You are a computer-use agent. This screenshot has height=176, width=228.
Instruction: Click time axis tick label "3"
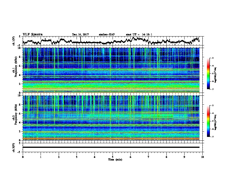tap(77, 157)
